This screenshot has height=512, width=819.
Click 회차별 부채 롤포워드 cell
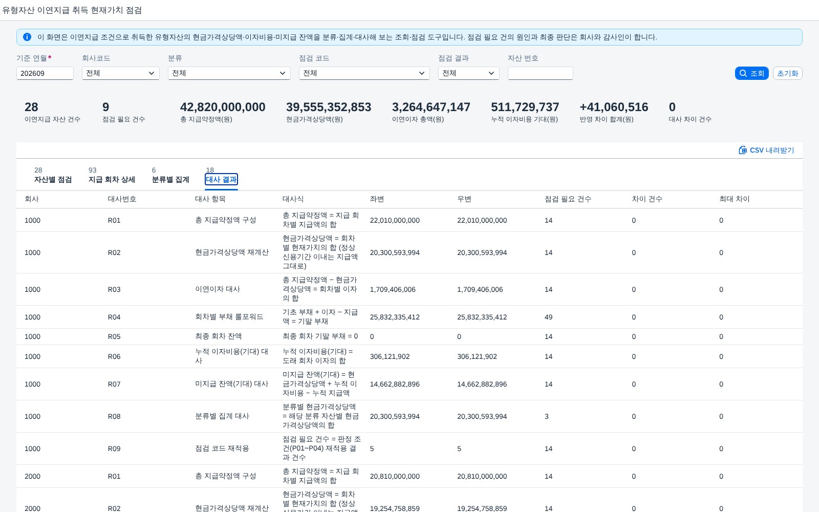click(x=229, y=317)
